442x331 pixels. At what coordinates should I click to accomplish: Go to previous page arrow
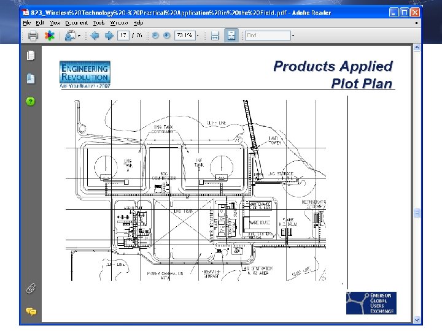coord(95,36)
